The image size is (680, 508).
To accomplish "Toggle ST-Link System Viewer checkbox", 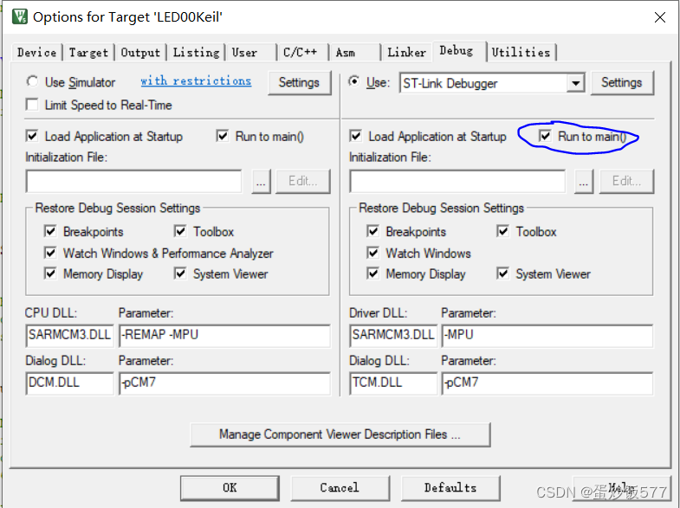I will [503, 273].
